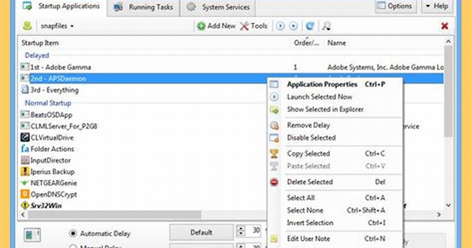This screenshot has width=472, height=248.
Task: Select the CLVirtualDrive startup item
Action: tap(52, 138)
